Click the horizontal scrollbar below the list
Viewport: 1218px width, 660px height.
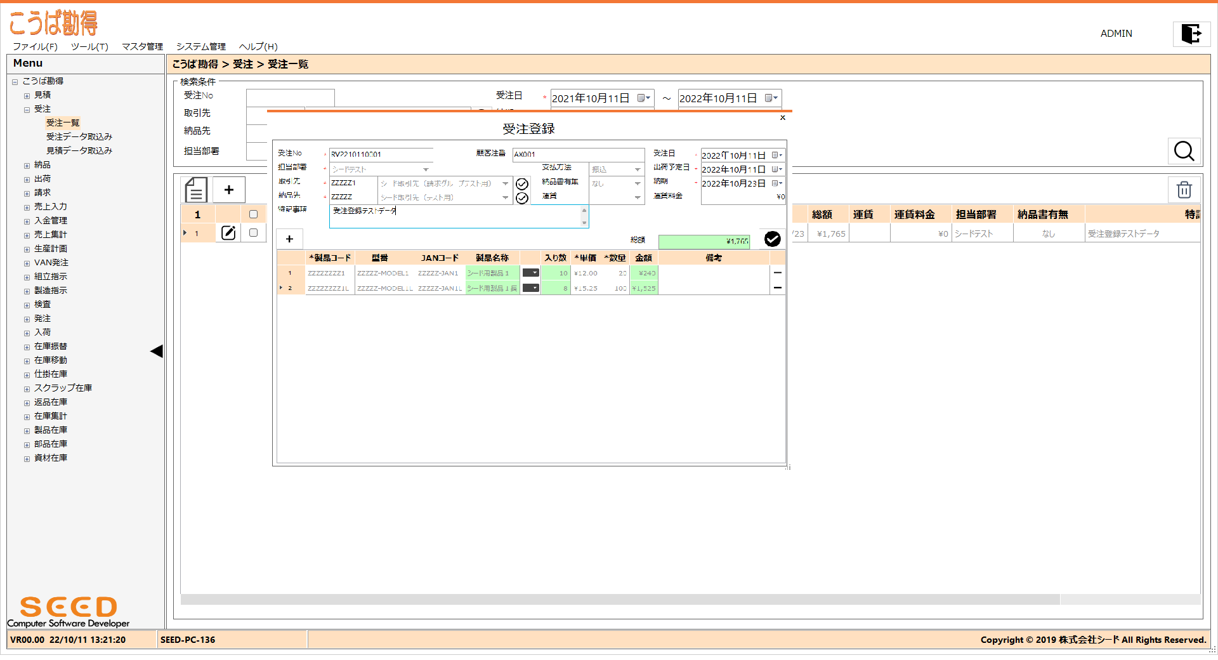pos(620,599)
